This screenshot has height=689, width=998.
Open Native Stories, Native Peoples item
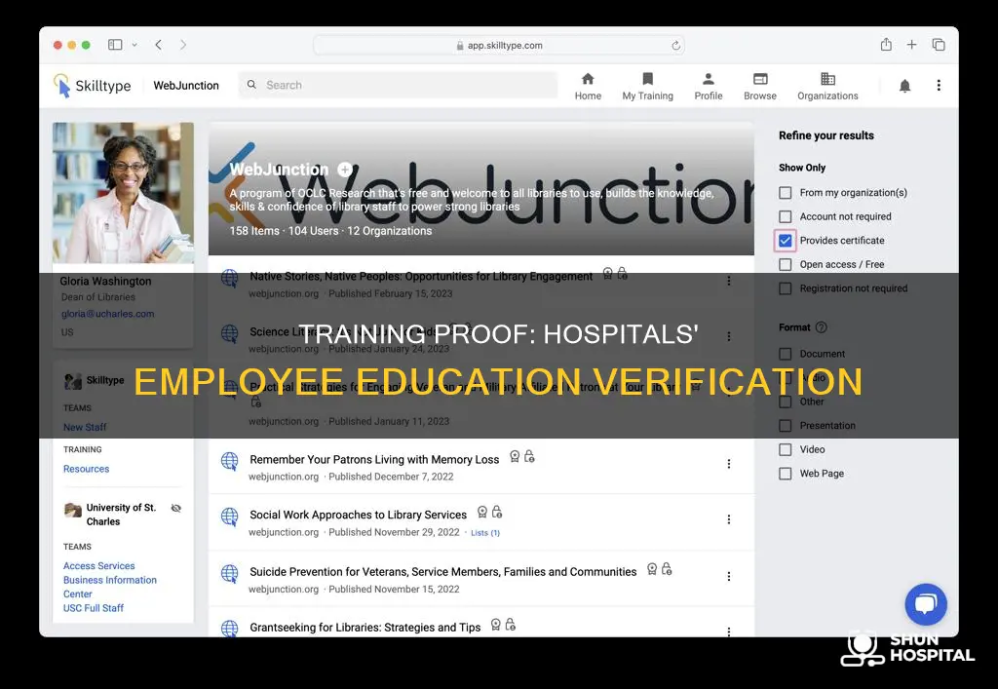(x=421, y=276)
